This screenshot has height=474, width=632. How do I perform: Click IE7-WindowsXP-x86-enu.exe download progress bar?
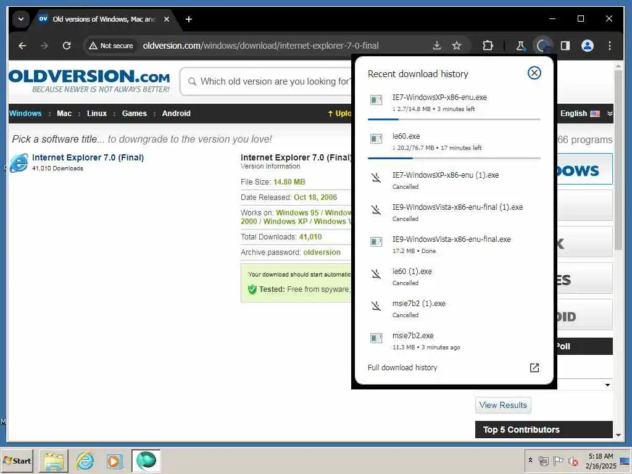pyautogui.click(x=454, y=119)
